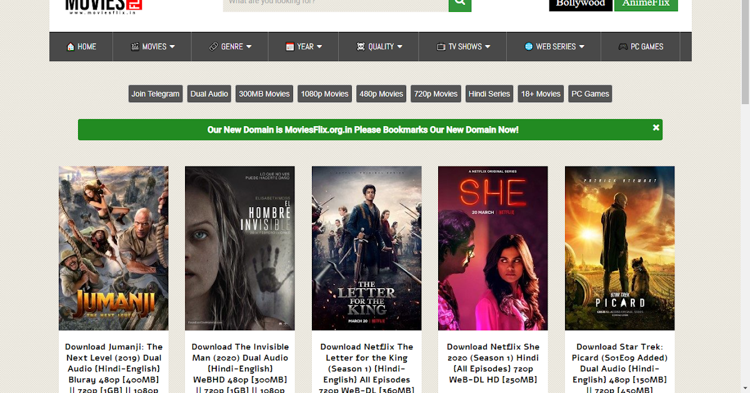Screen dimensions: 750x393
Task: Click the gamepad icon beside PC GAMES
Action: pos(623,47)
